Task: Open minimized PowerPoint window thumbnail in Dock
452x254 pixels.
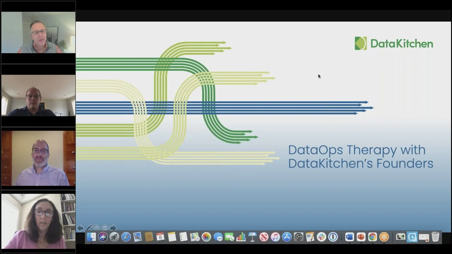Action: pyautogui.click(x=424, y=237)
